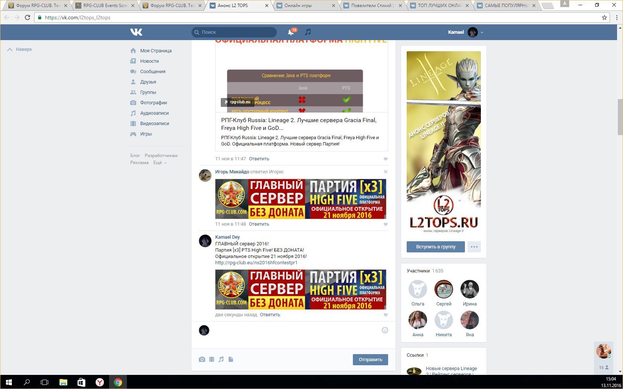Like the comment posted две секунды назад

(386, 315)
